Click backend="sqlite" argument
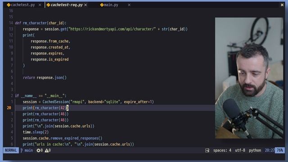The image size is (288, 162). click(x=104, y=102)
